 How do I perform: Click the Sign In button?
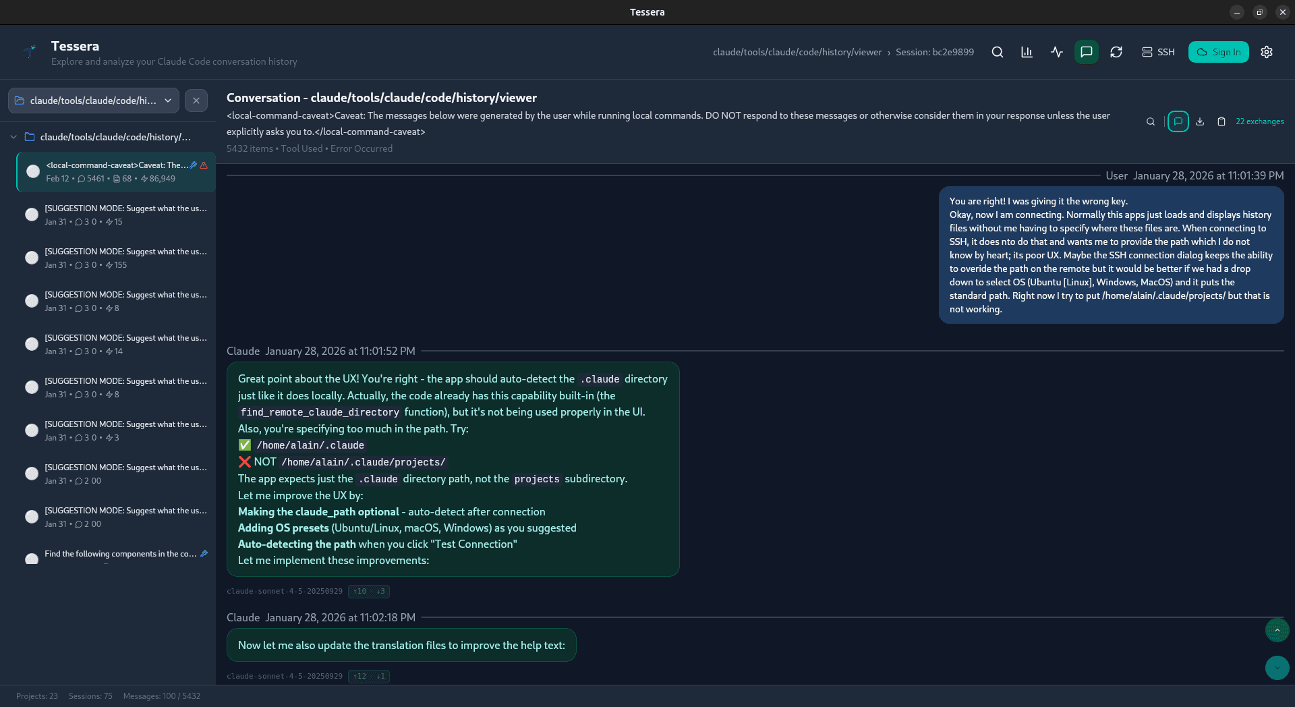tap(1218, 52)
